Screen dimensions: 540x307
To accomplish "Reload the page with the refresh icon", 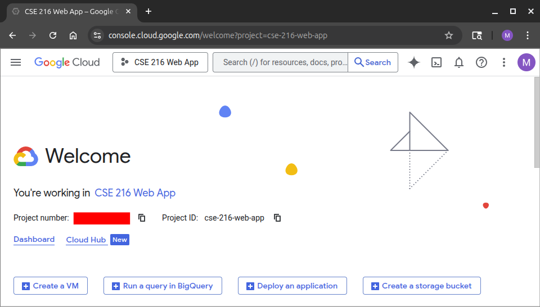I will 53,35.
